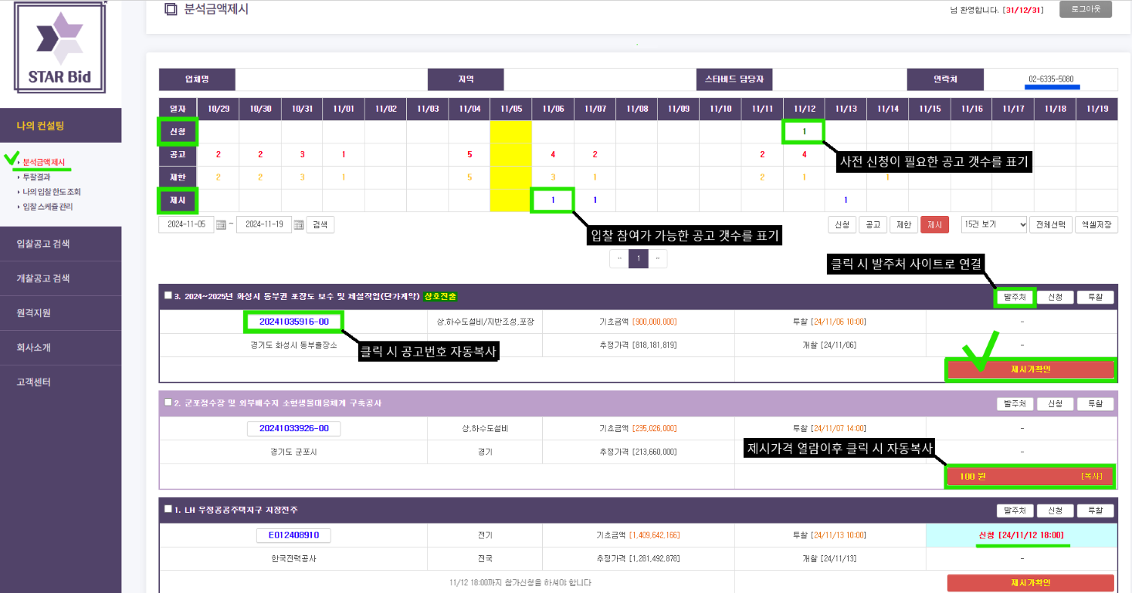
Task: Copy announcement number 20241035916-00
Action: click(293, 322)
